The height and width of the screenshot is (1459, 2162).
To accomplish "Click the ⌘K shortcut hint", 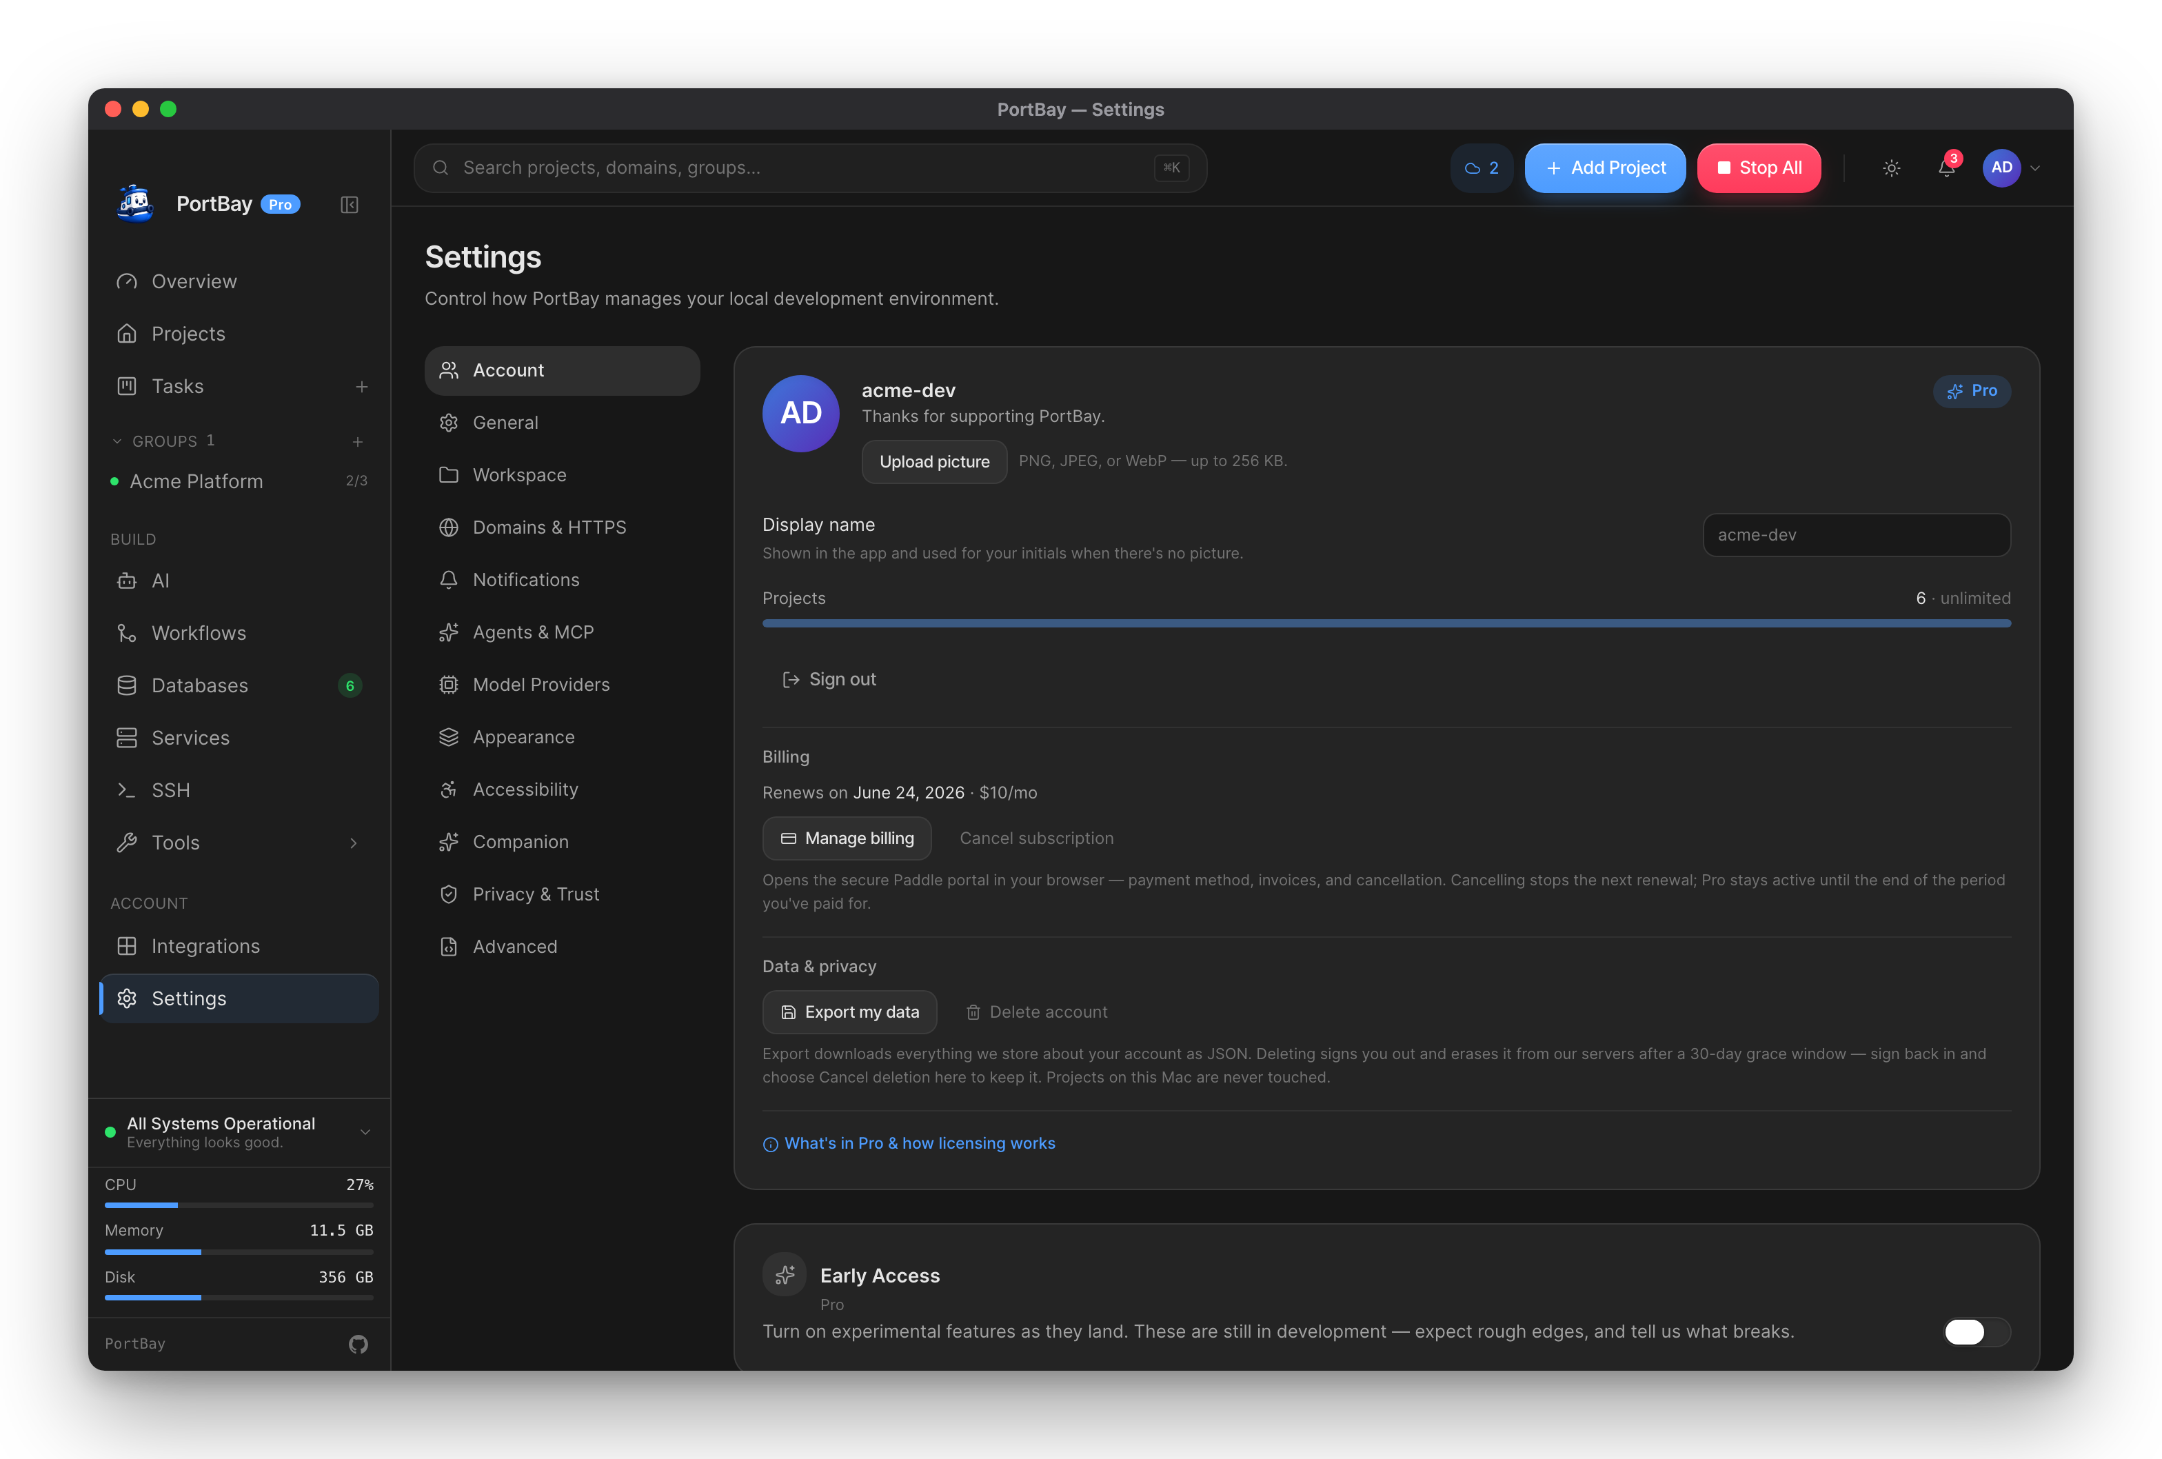I will coord(1171,168).
